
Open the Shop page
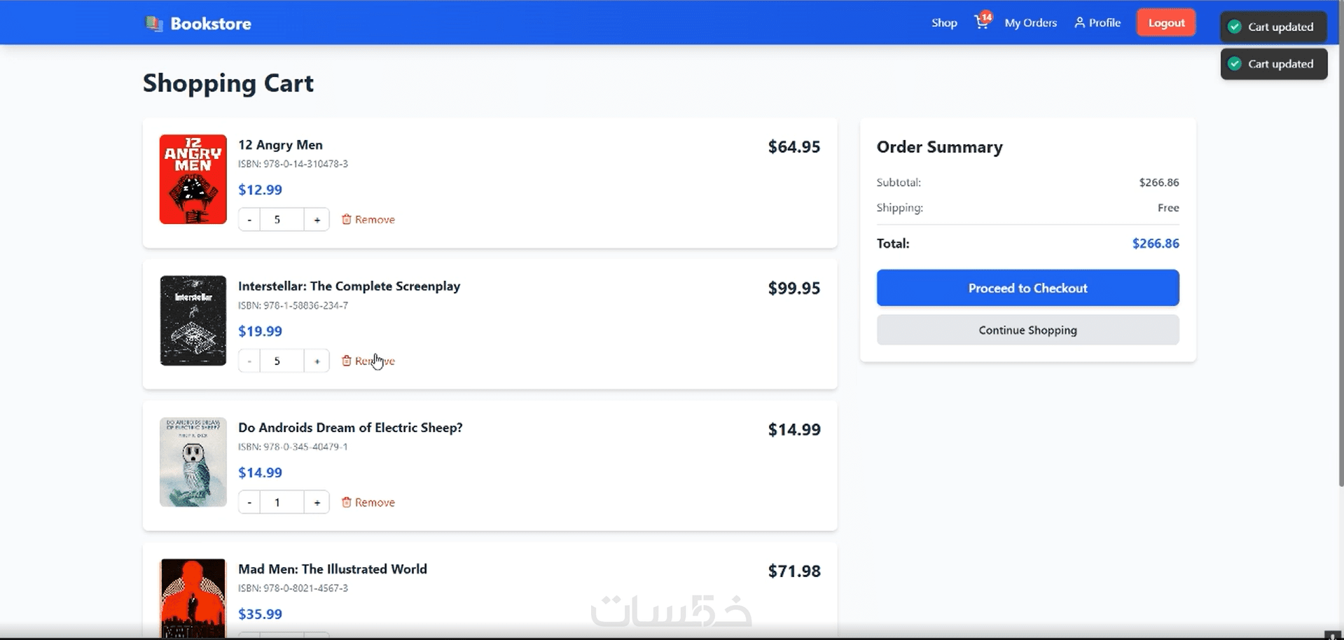[943, 23]
